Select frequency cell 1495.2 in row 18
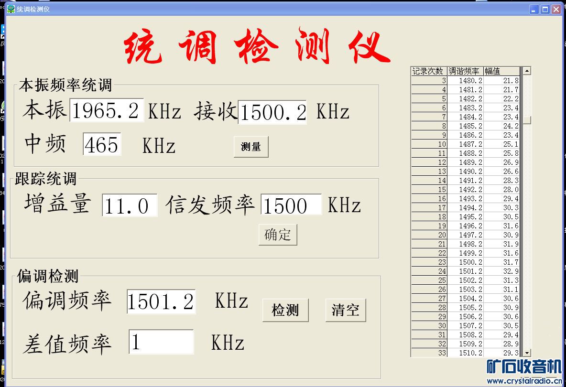Viewport: 566px width, 387px height. tap(465, 217)
